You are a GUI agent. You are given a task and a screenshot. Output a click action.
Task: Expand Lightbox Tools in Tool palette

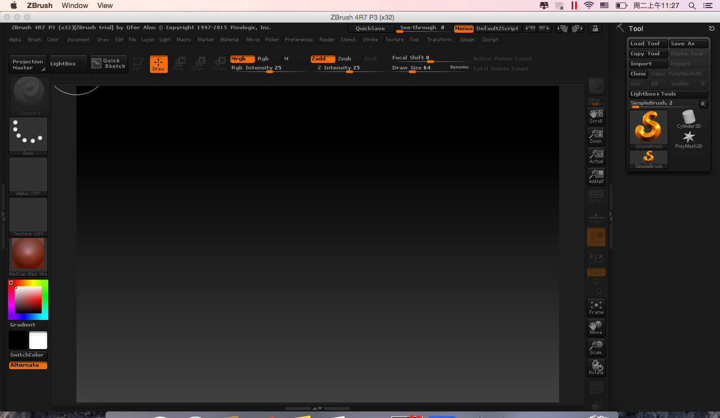point(668,94)
